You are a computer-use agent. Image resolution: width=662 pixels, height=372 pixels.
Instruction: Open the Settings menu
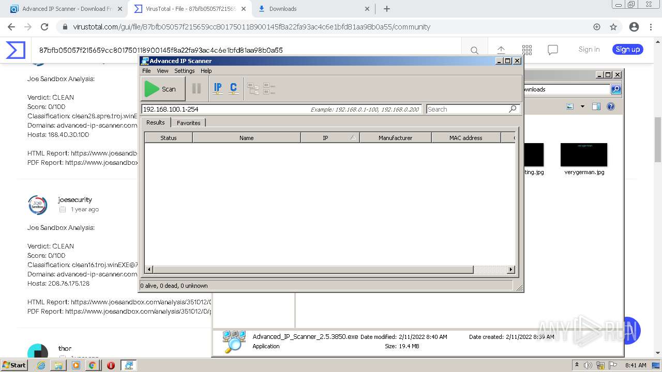pos(185,71)
